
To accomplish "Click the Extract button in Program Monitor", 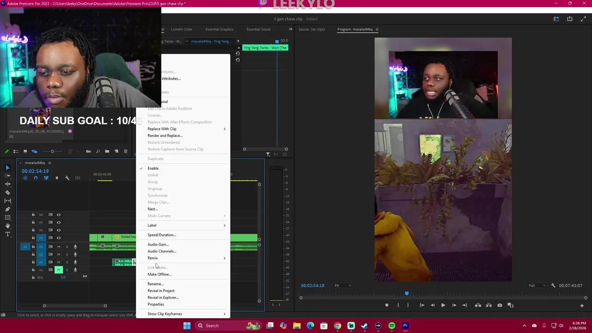I will point(489,305).
